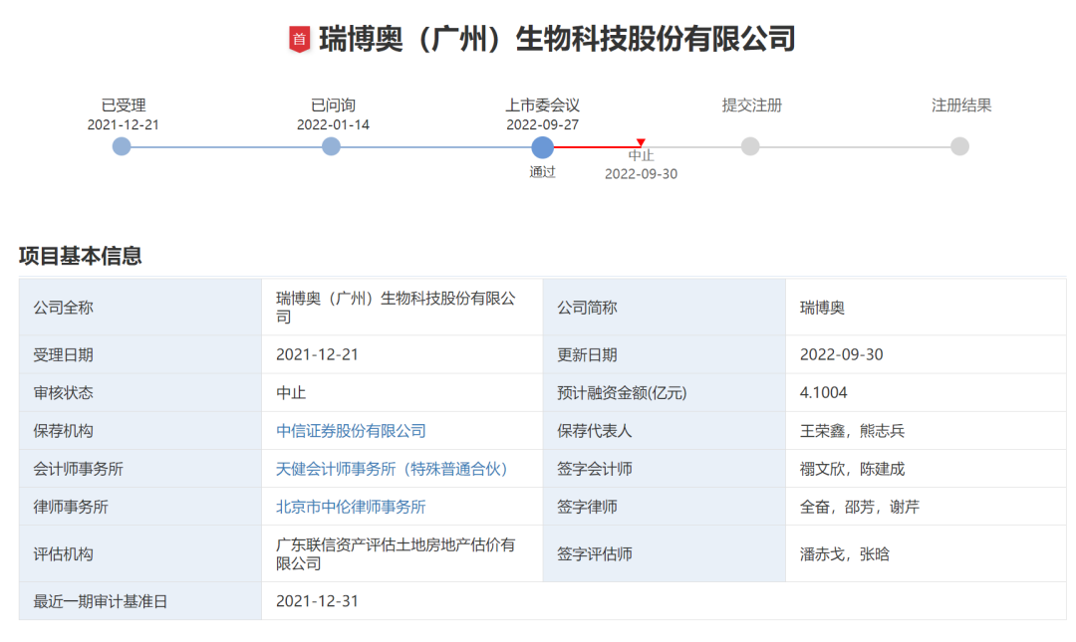Click the 注册结果 stage label text

960,106
